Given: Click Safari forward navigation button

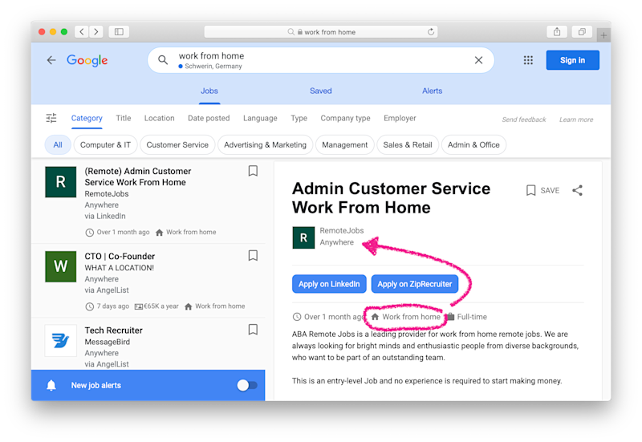Looking at the screenshot, I should (x=95, y=31).
